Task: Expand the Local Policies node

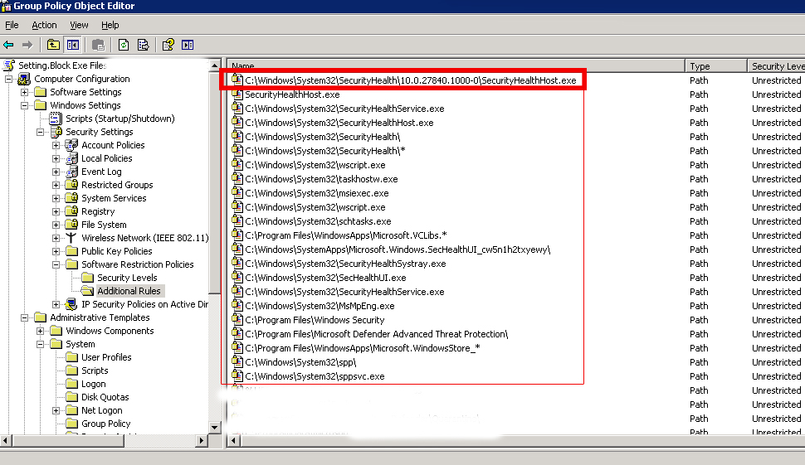Action: pos(56,158)
